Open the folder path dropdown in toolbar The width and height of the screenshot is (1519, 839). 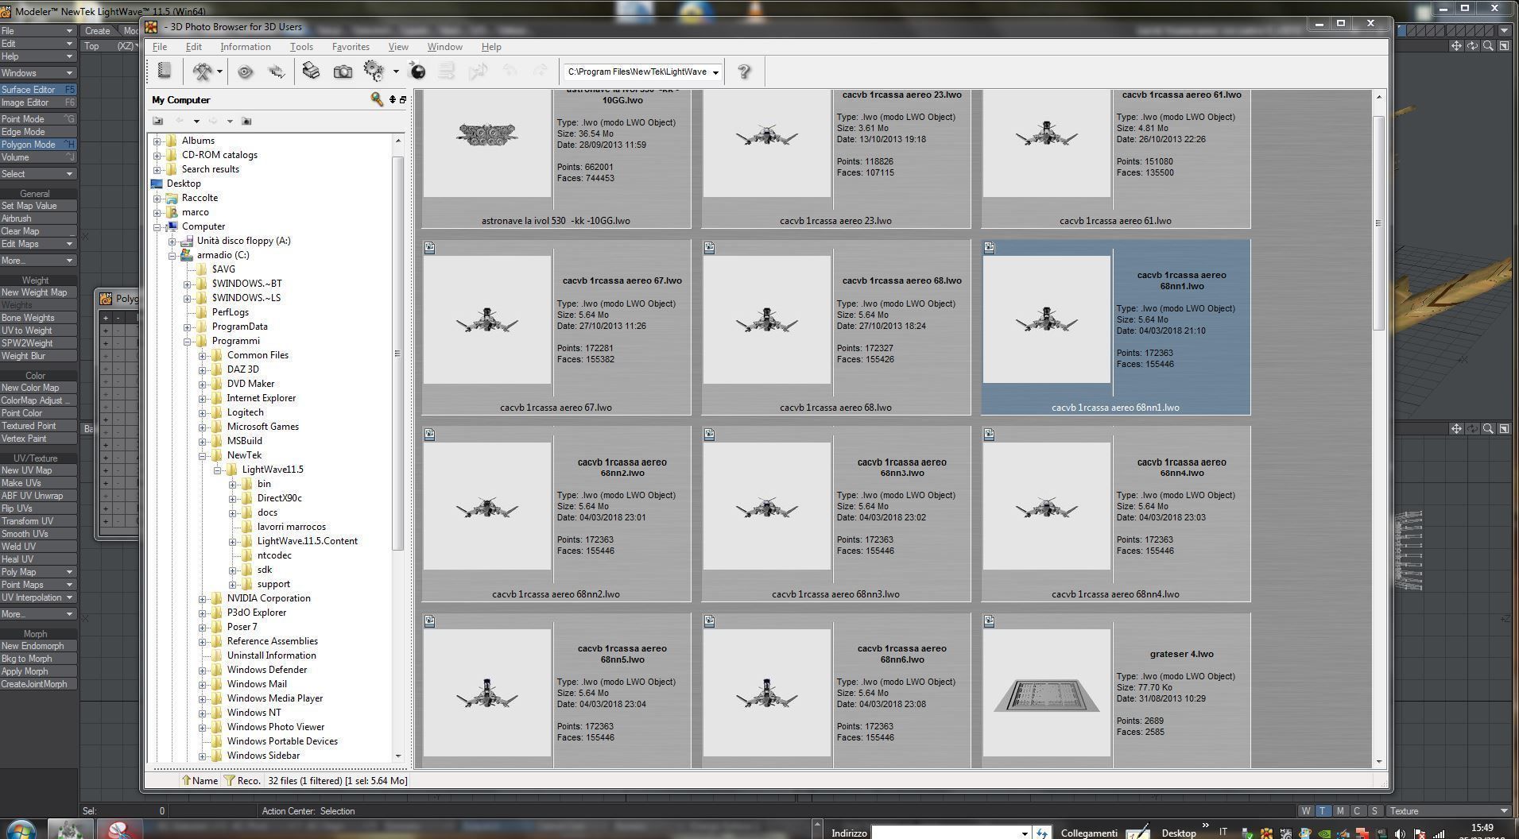point(715,72)
